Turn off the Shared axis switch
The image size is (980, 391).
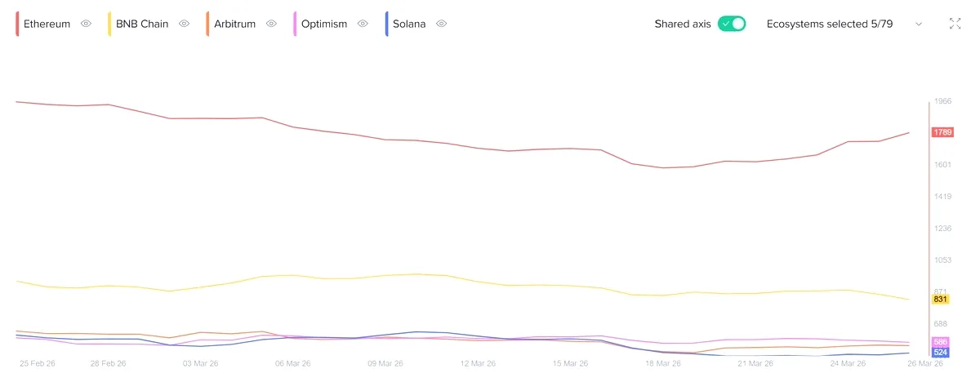[x=732, y=24]
